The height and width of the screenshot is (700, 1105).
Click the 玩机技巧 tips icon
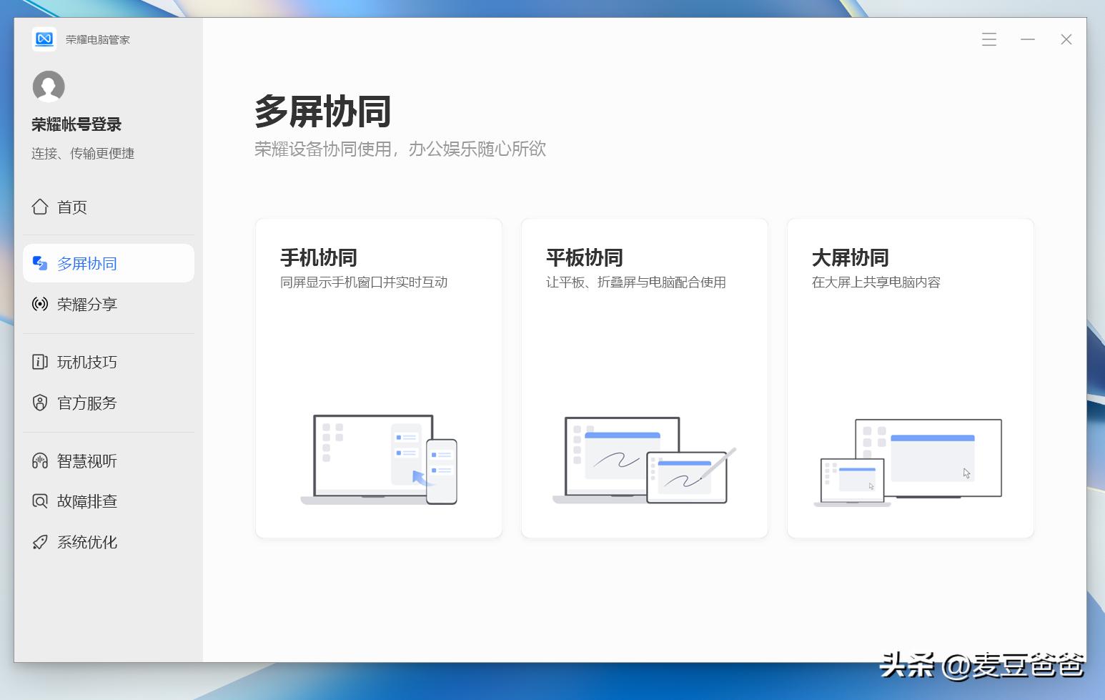pyautogui.click(x=39, y=362)
